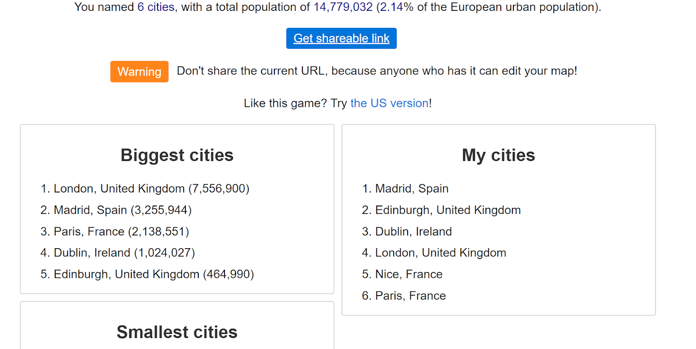Click the blue 6 cities count

click(x=156, y=7)
